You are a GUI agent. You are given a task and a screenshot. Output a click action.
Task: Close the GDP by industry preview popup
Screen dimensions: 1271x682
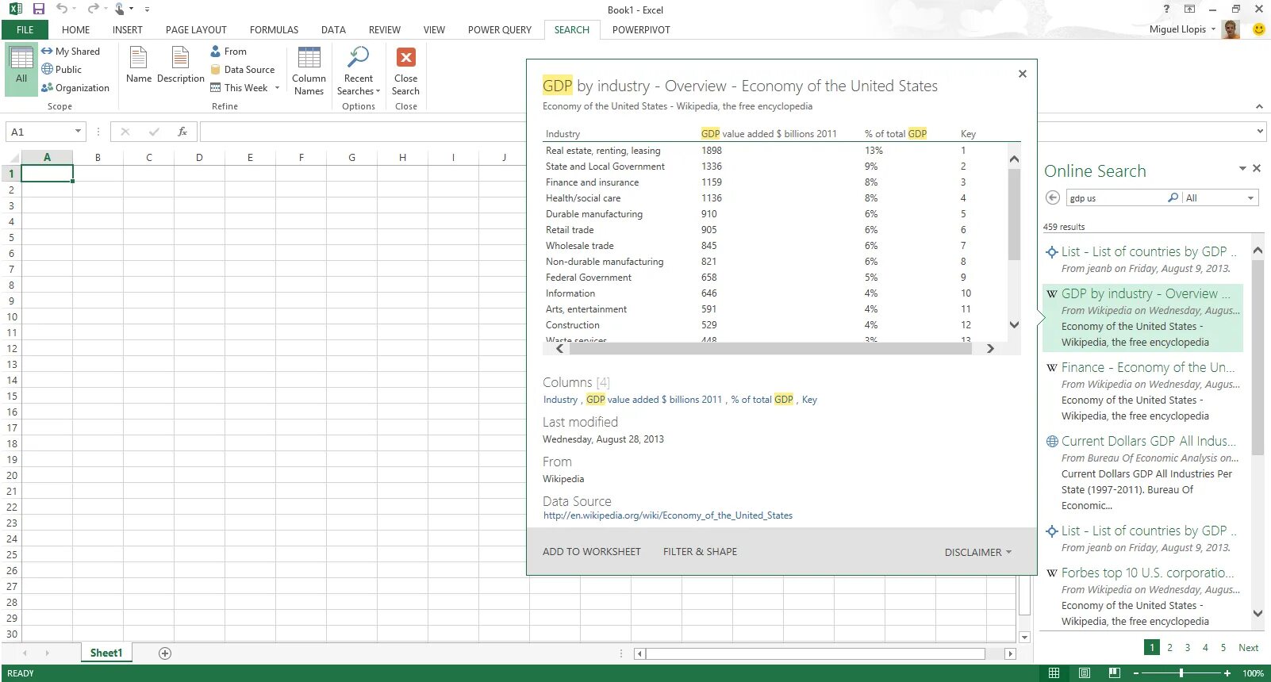pos(1023,74)
